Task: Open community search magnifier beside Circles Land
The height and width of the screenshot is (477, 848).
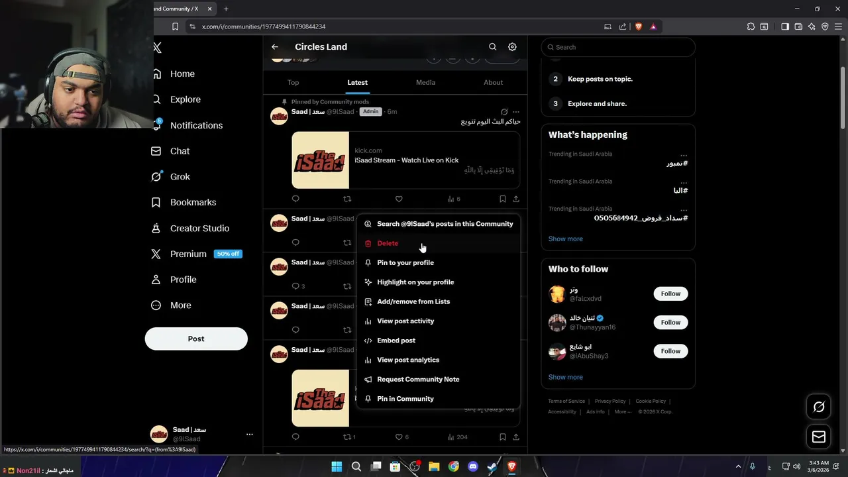Action: [492, 47]
